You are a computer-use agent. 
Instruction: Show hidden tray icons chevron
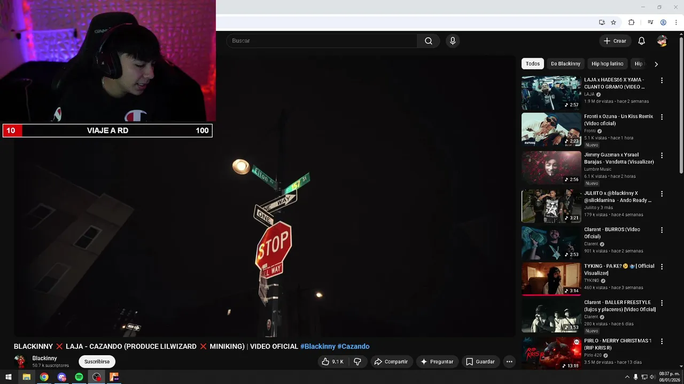(x=627, y=377)
